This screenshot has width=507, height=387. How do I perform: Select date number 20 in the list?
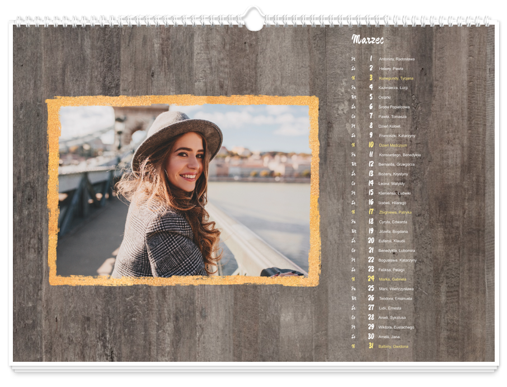point(370,241)
